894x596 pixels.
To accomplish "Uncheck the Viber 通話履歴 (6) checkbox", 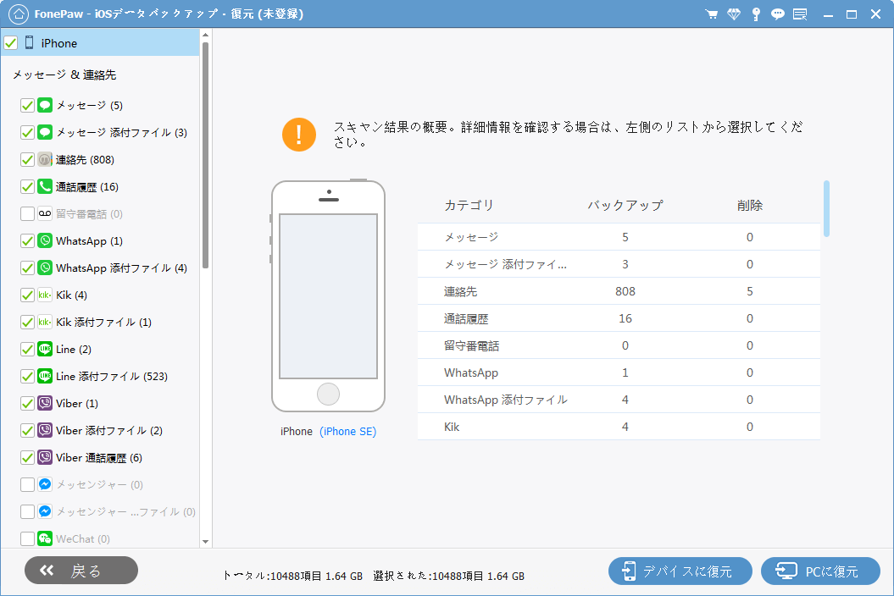I will tap(27, 457).
